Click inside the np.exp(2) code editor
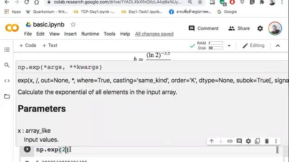 point(155,150)
